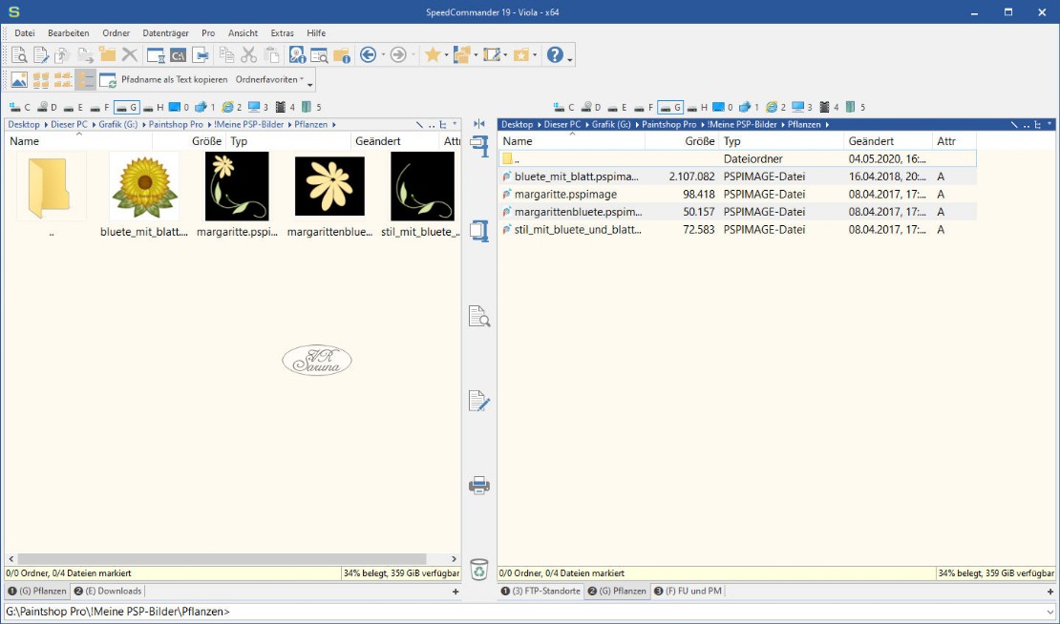Open the DOS command prompt toolbar icon

[x=178, y=55]
